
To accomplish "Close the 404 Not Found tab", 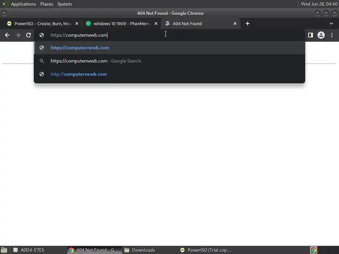I will [235, 23].
